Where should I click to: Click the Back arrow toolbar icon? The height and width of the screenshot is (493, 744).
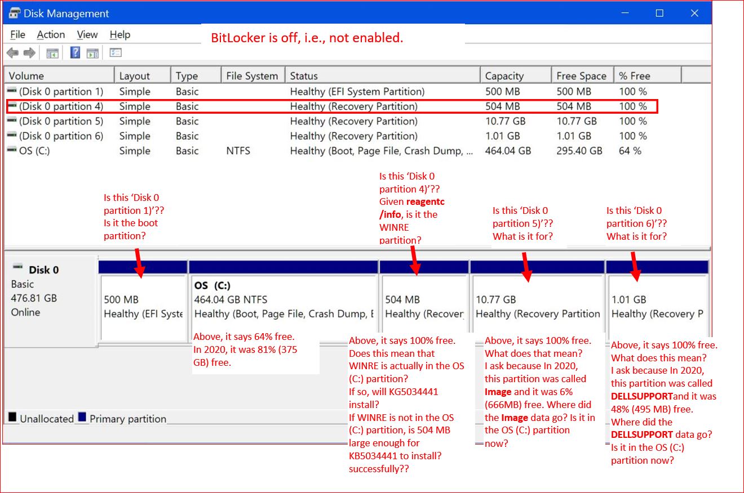[x=12, y=53]
